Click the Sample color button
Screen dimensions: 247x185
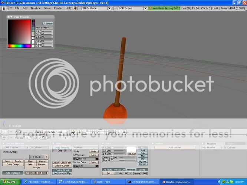click(48, 23)
